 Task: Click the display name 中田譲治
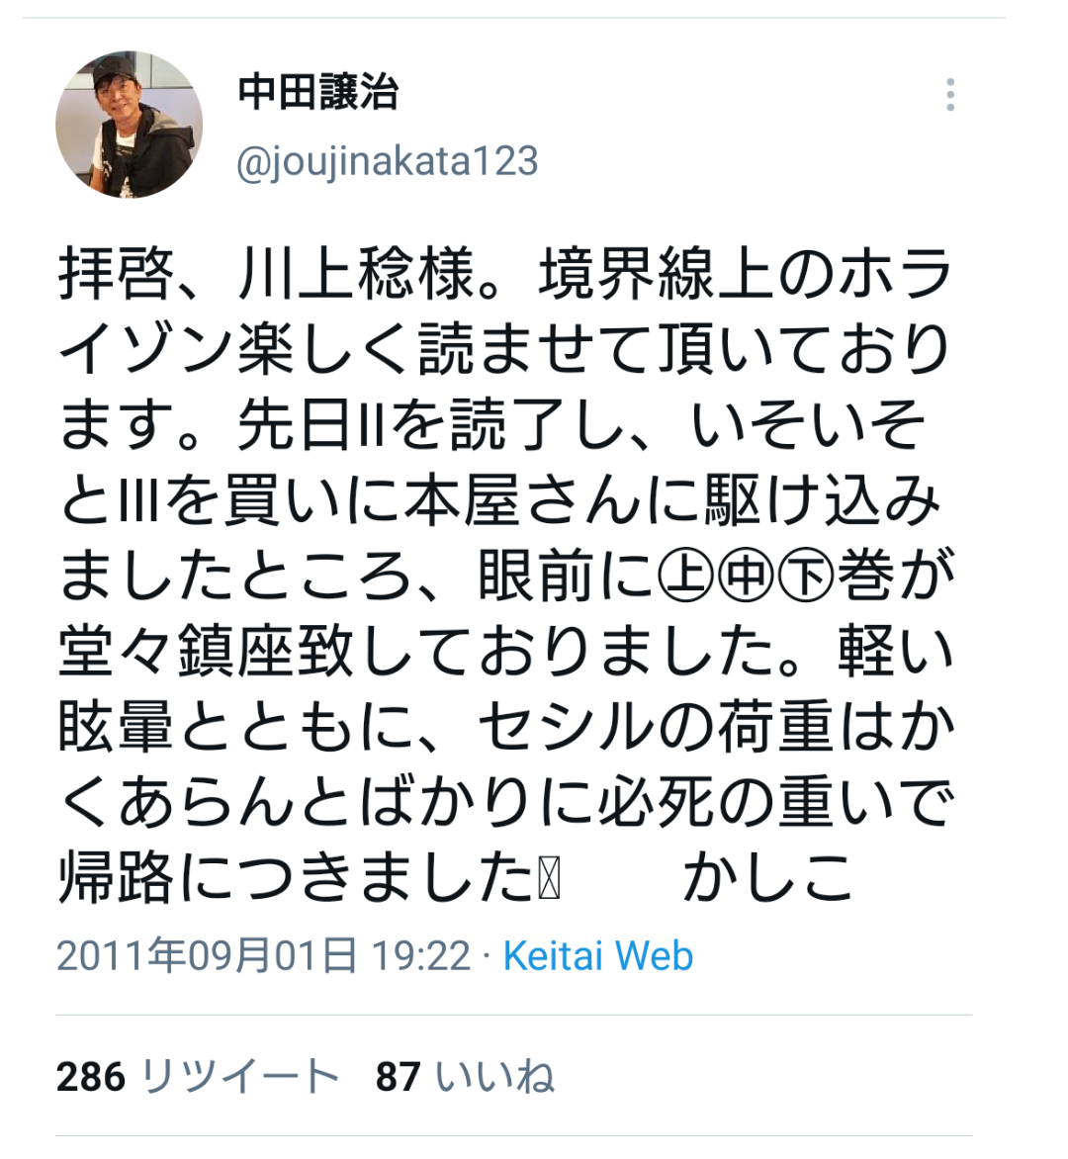tap(317, 92)
